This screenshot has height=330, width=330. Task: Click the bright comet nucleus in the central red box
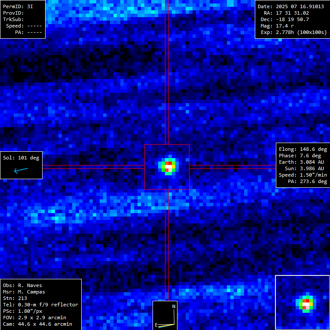168,167
